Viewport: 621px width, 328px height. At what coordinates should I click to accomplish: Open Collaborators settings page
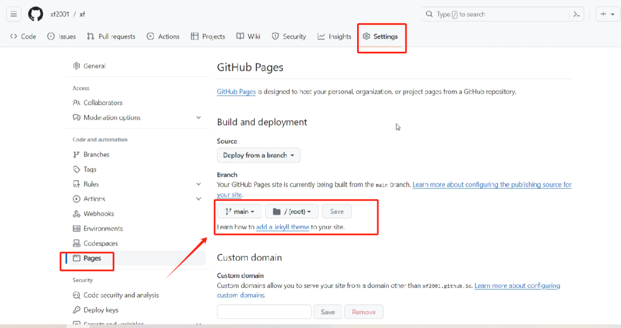pos(137,102)
